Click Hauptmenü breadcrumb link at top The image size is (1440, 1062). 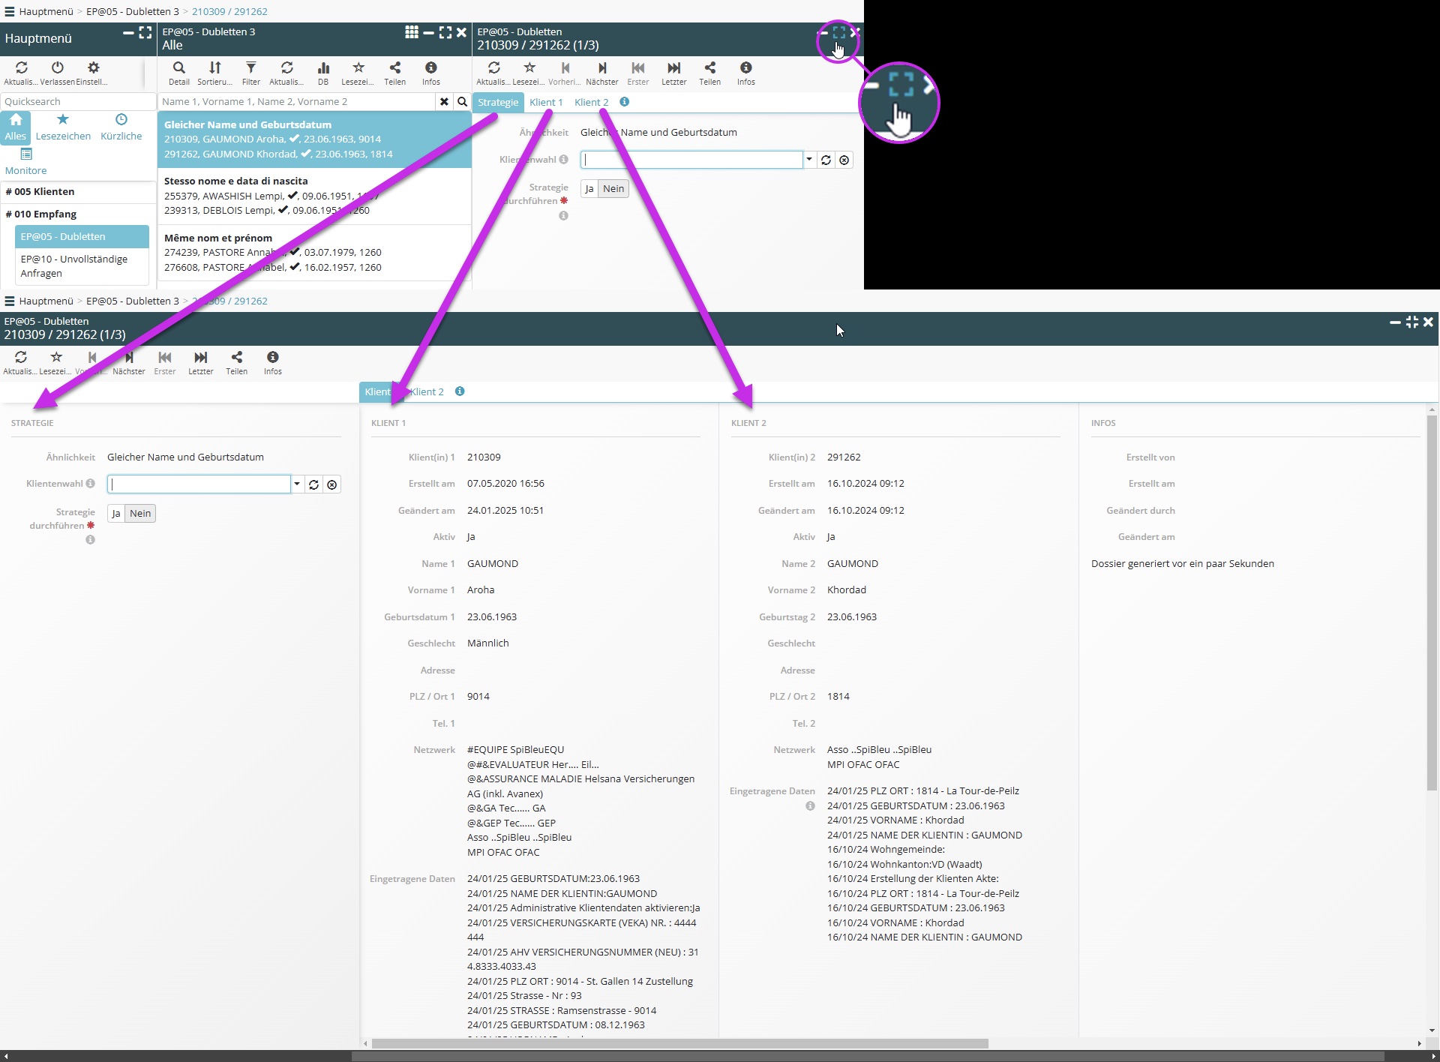(x=46, y=11)
